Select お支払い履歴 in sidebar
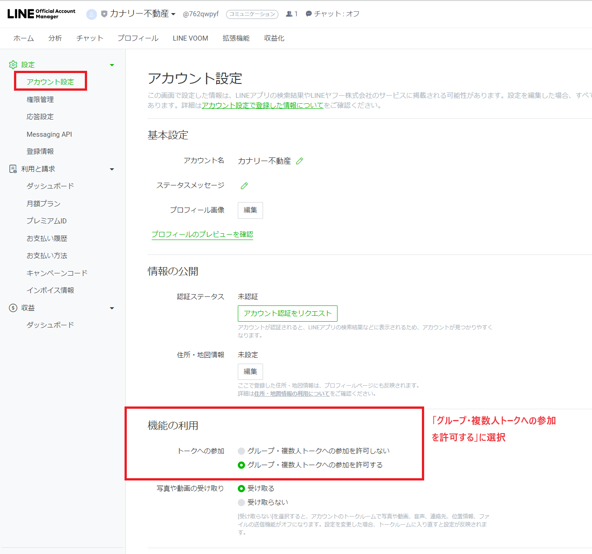The height and width of the screenshot is (554, 592). (x=47, y=239)
